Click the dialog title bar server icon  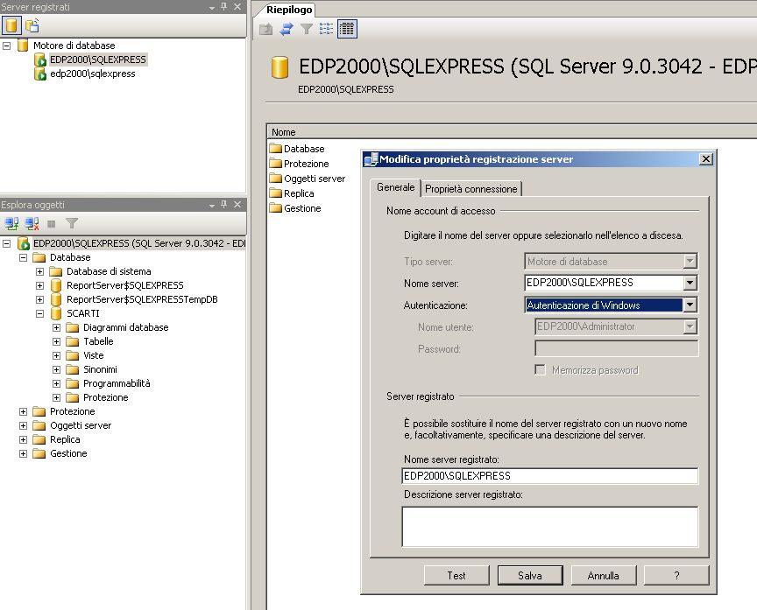point(371,159)
